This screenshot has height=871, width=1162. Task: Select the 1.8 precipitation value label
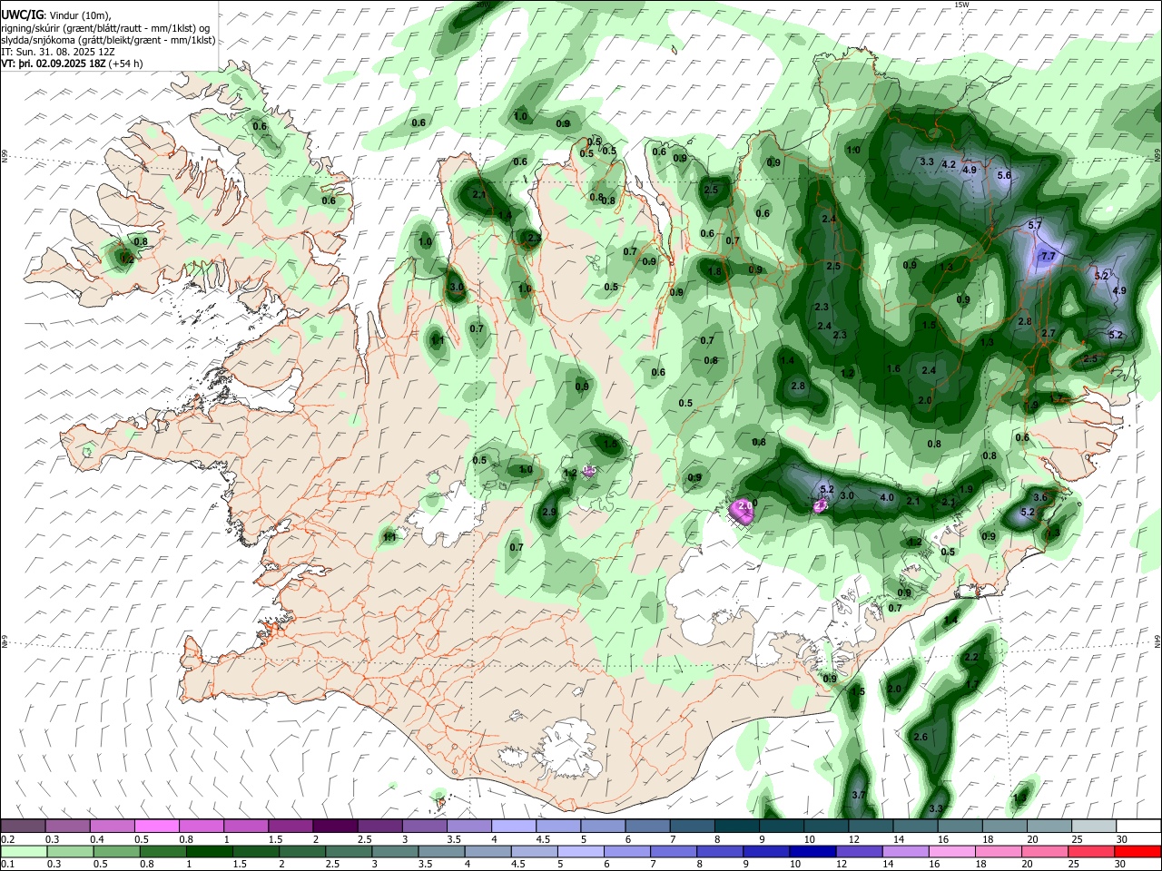tap(714, 271)
